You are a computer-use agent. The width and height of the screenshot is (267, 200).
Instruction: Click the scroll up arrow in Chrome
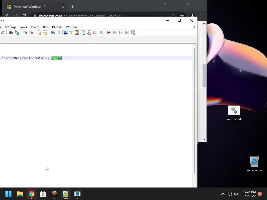point(204,23)
